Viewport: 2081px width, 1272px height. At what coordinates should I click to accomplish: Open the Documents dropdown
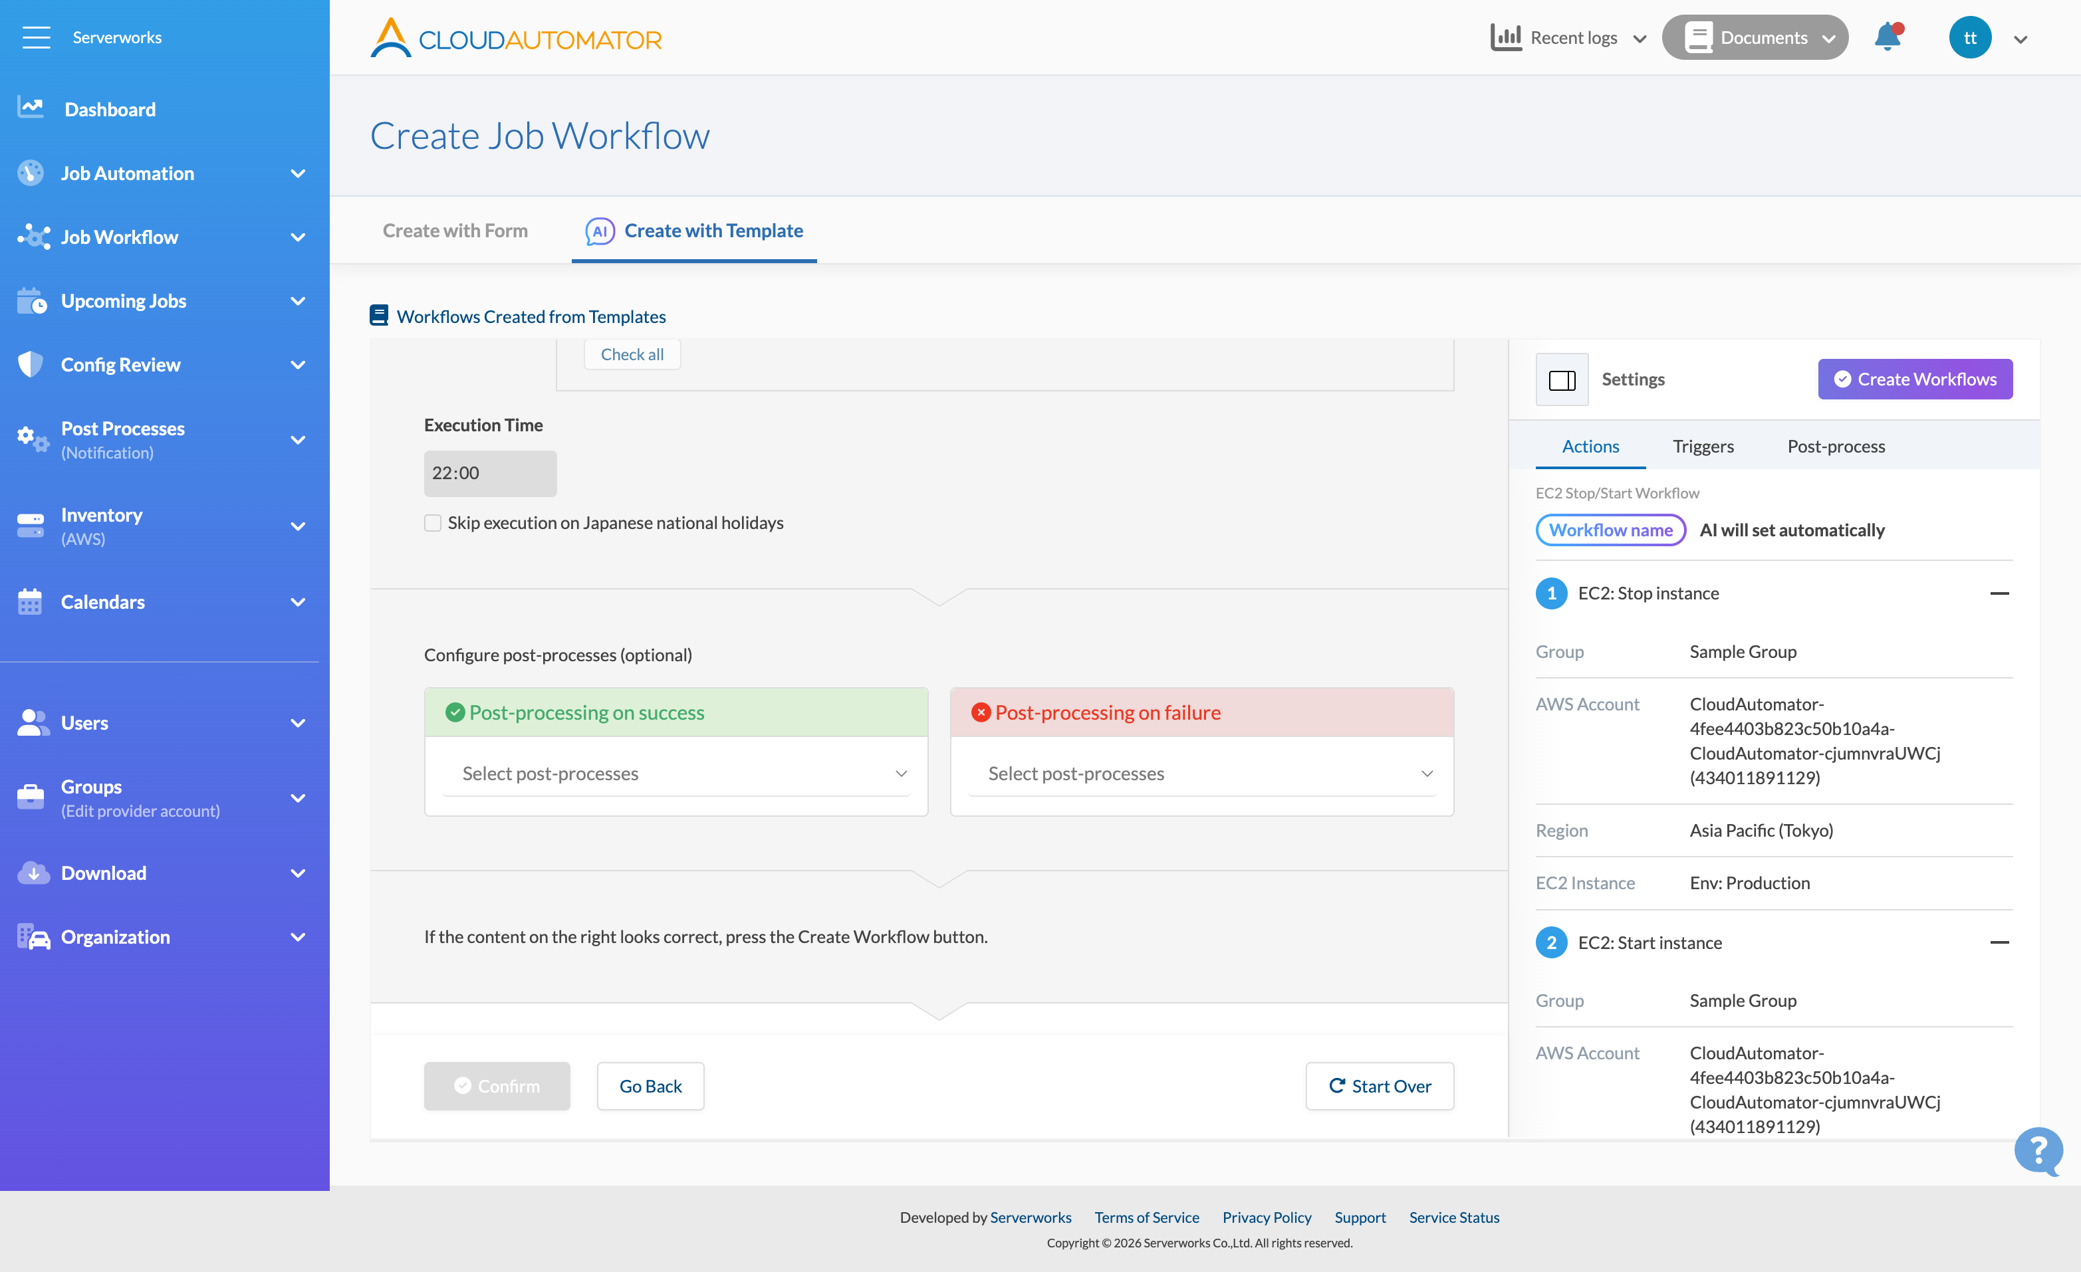pyautogui.click(x=1755, y=38)
